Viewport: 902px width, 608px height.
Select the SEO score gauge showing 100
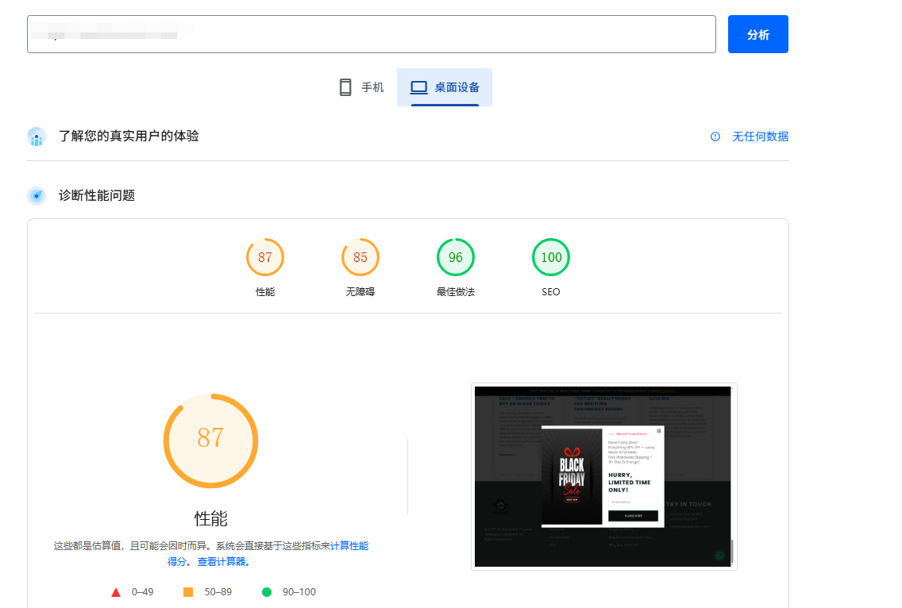coord(550,256)
